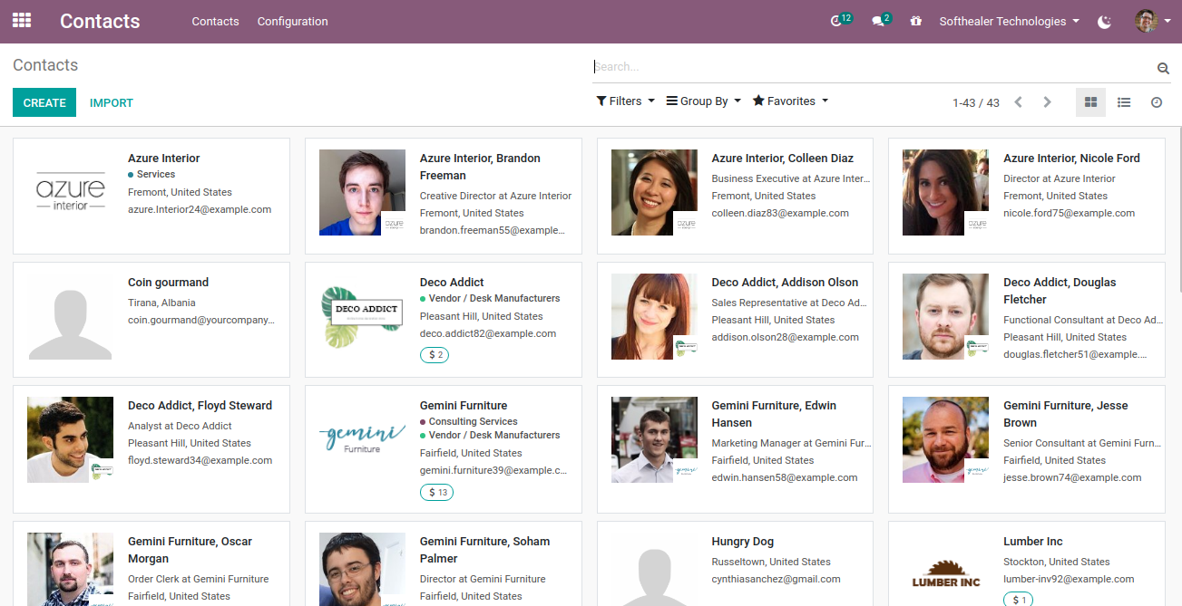Click Stockton, United States text
The image size is (1182, 606).
pyautogui.click(x=1057, y=562)
